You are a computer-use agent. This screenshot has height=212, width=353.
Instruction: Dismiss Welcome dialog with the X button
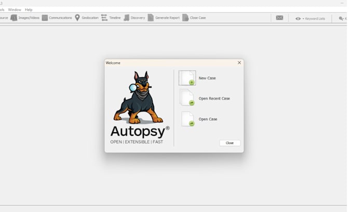(x=239, y=63)
